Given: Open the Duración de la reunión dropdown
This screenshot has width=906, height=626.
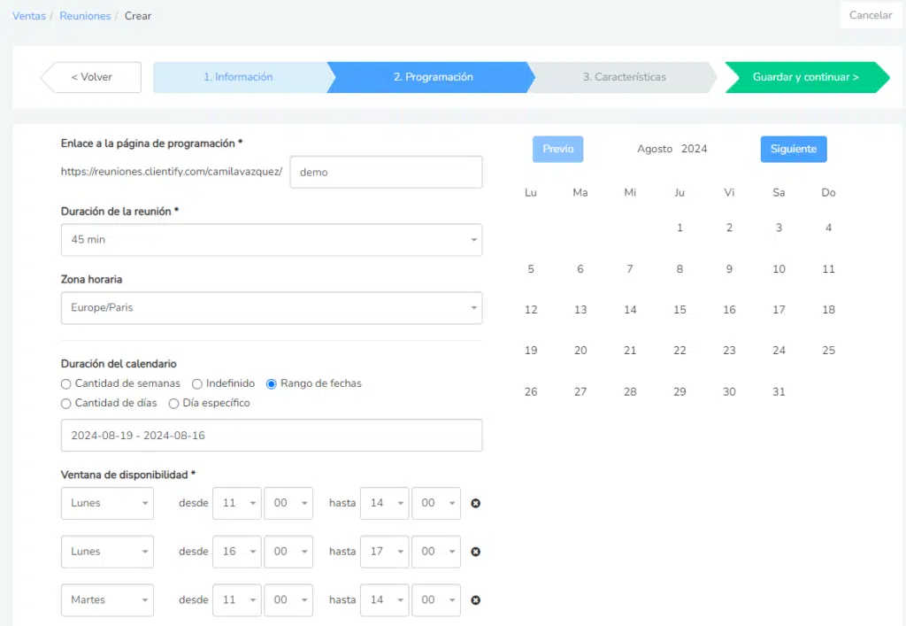Looking at the screenshot, I should pos(272,240).
